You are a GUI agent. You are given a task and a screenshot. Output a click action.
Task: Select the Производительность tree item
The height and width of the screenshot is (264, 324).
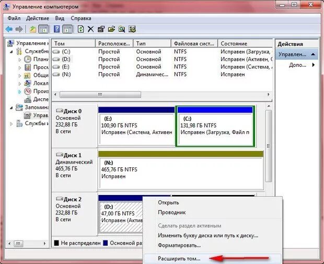coord(37,91)
